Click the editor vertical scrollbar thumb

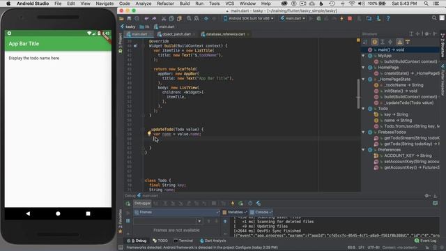[x=358, y=94]
